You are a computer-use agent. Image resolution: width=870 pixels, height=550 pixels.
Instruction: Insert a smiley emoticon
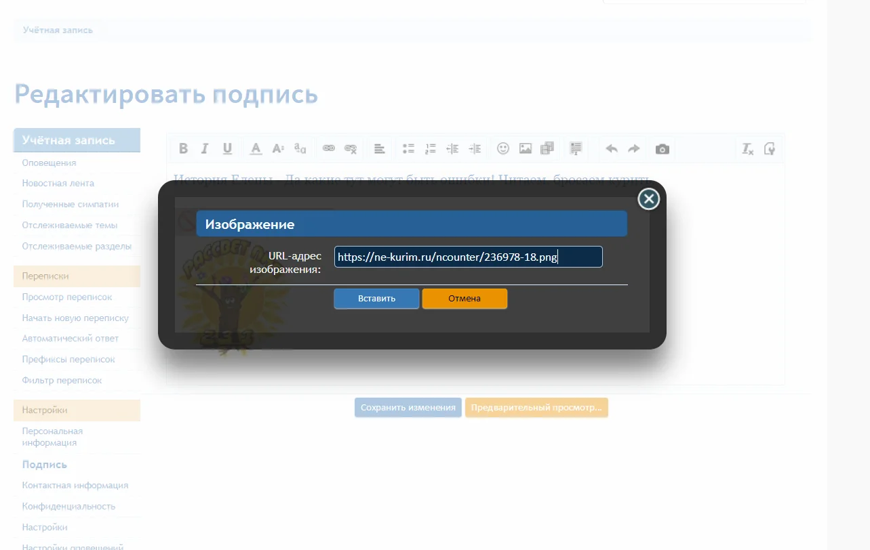click(x=502, y=148)
